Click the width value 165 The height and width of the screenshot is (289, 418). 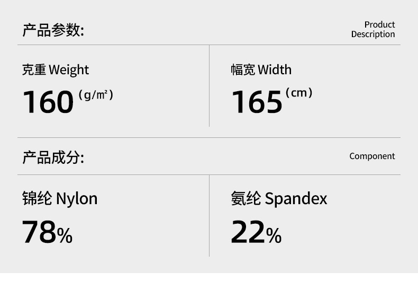tap(257, 102)
